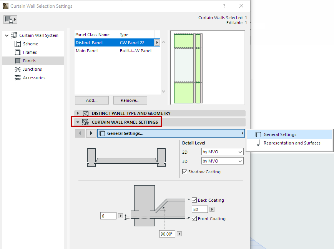Image resolution: width=334 pixels, height=249 pixels.
Task: Click the Add button below panel list
Action: coord(91,100)
